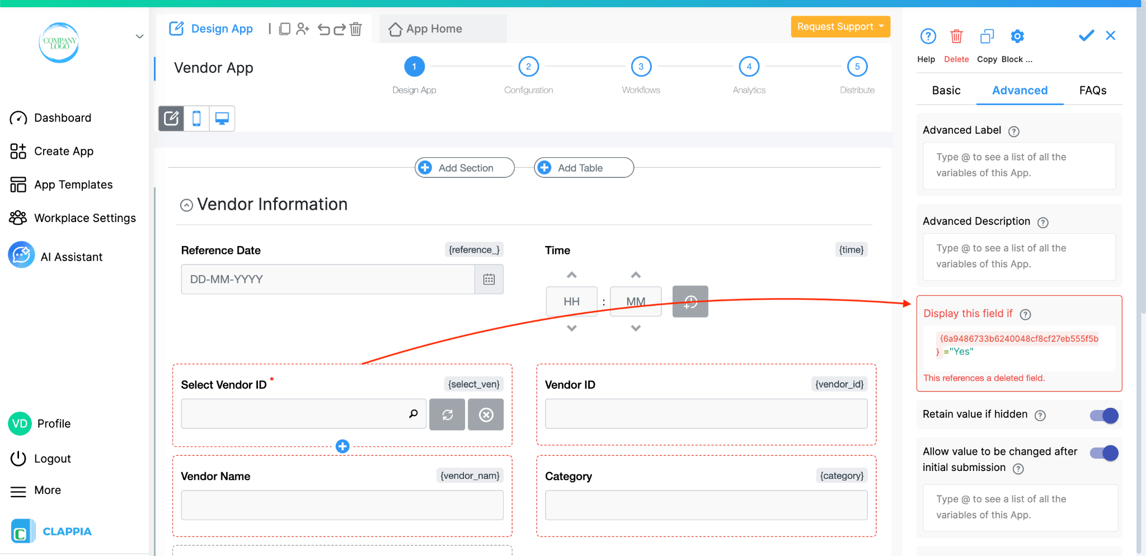Close the right panel with the X icon
The height and width of the screenshot is (556, 1146).
pos(1111,36)
